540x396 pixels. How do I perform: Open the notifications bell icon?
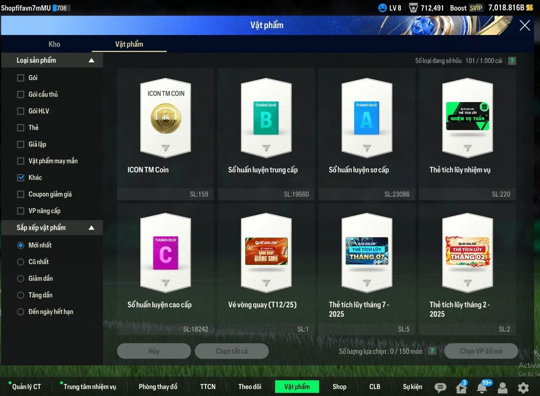482,388
